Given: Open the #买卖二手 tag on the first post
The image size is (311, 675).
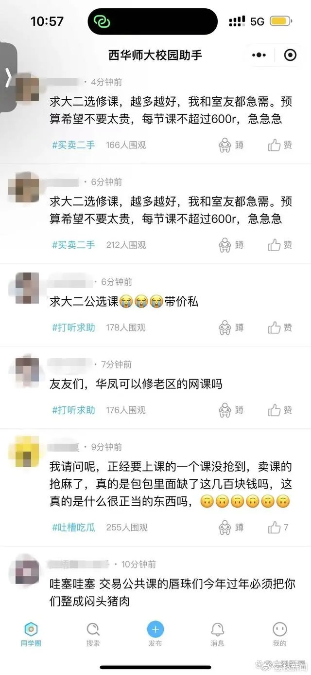Looking at the screenshot, I should (73, 145).
